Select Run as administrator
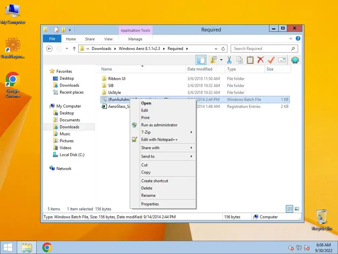 click(163, 125)
